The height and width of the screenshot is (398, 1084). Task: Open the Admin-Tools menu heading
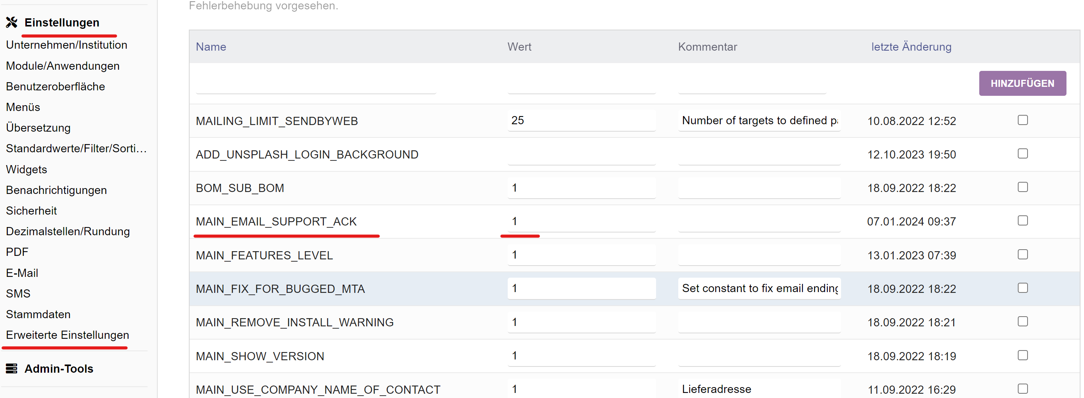[x=59, y=369]
